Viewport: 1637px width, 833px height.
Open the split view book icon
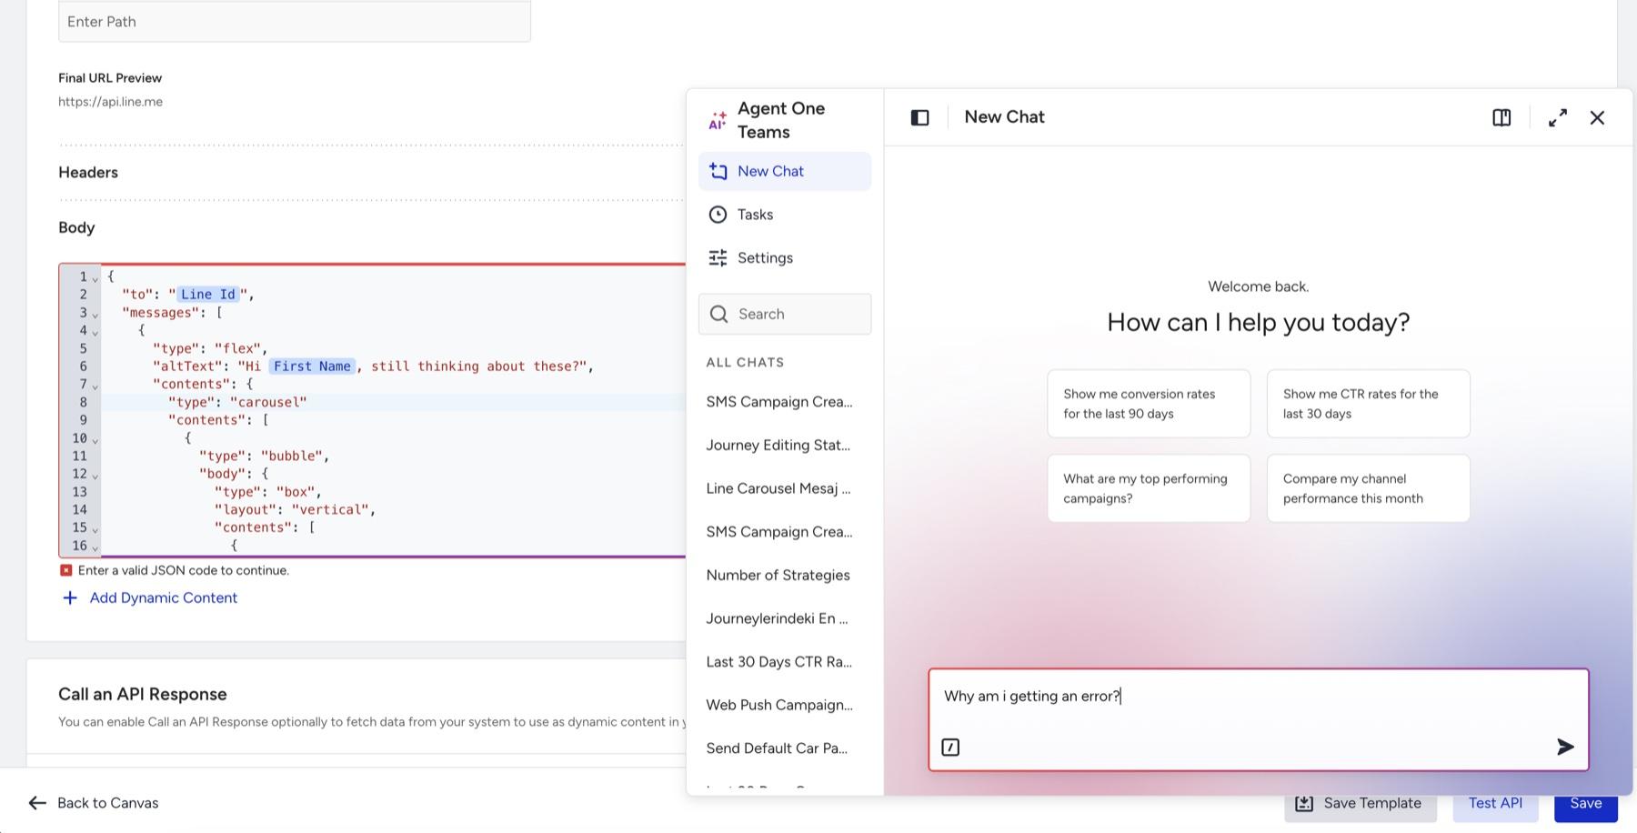[1501, 117]
